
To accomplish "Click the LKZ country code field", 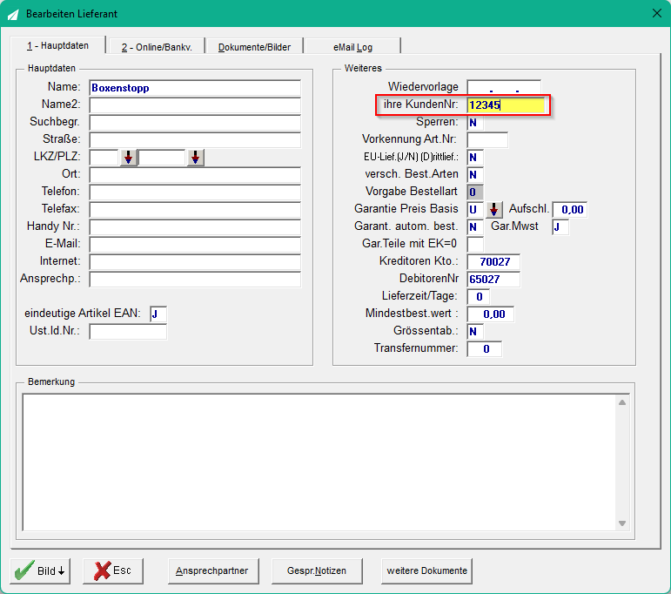I will [104, 158].
